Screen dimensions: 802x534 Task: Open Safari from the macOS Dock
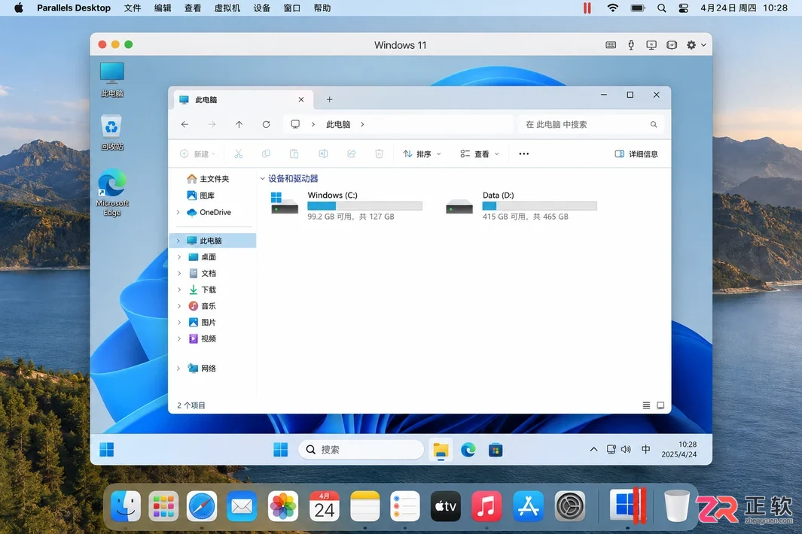(202, 506)
